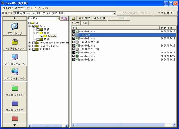Screen dimensions: 179x129
Task: Select the Sample4.xls file name
Action: click(87, 52)
